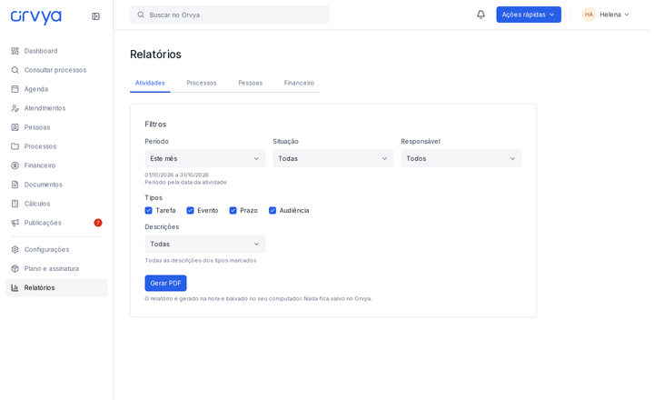Click the Atendimentos person icon
Image resolution: width=654 pixels, height=400 pixels.
15,108
